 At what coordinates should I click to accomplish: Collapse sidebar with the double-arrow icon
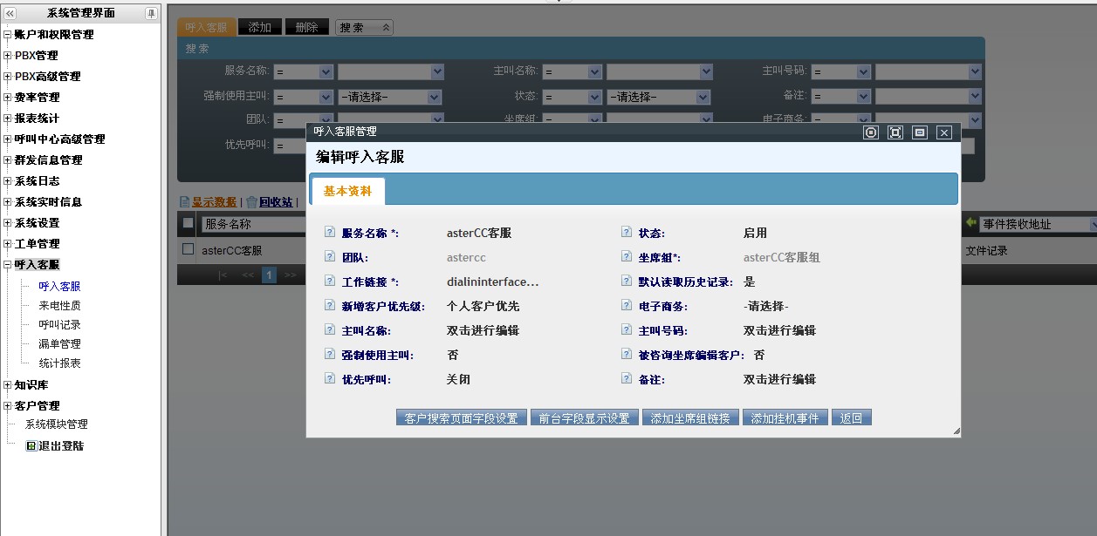pyautogui.click(x=10, y=13)
